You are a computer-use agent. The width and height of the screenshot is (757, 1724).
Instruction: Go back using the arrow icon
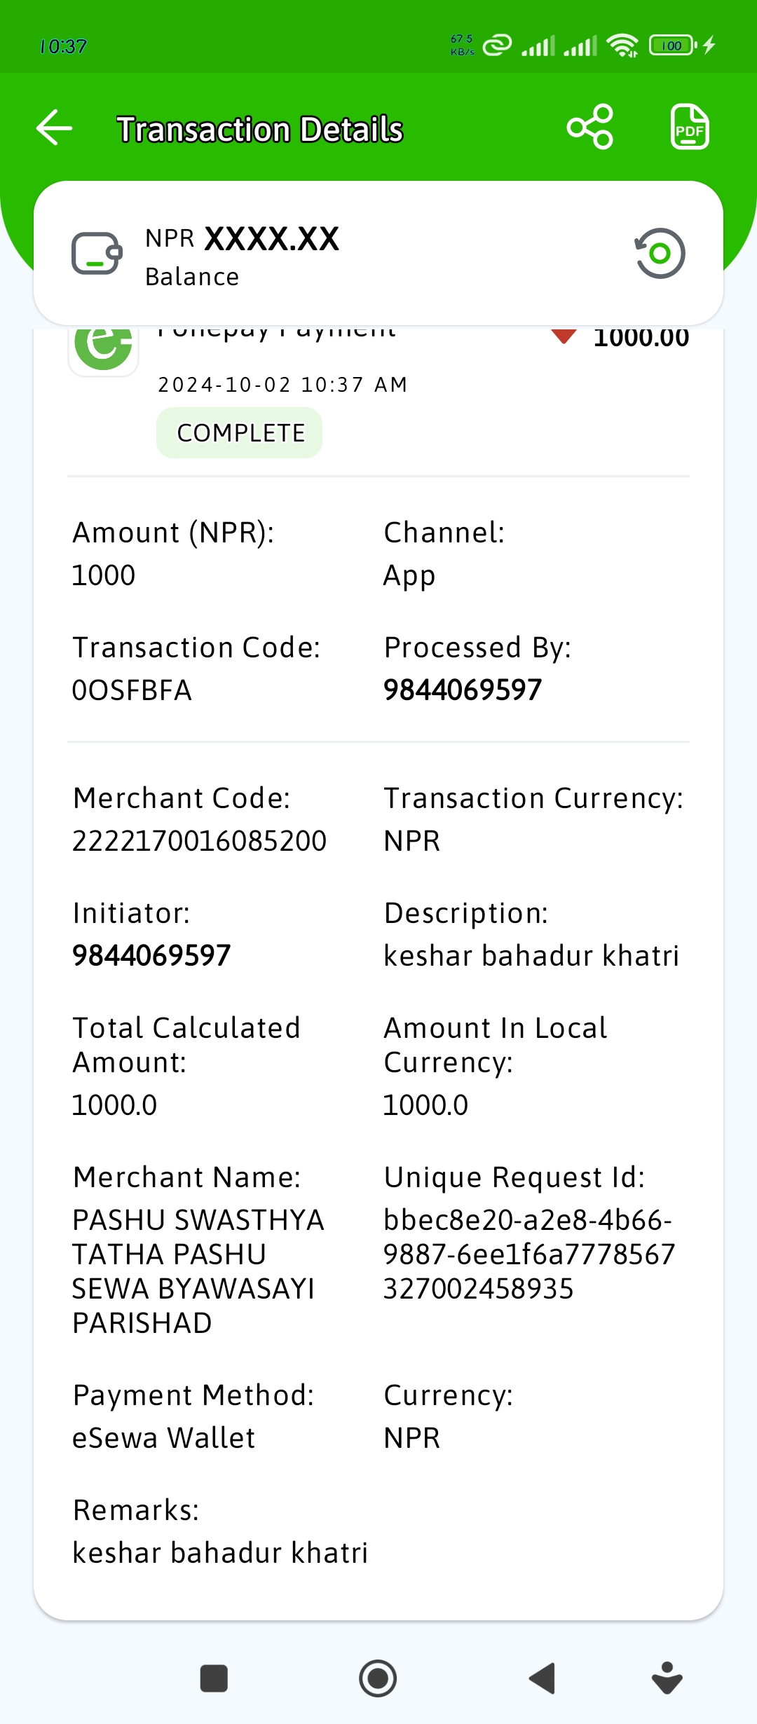(55, 128)
